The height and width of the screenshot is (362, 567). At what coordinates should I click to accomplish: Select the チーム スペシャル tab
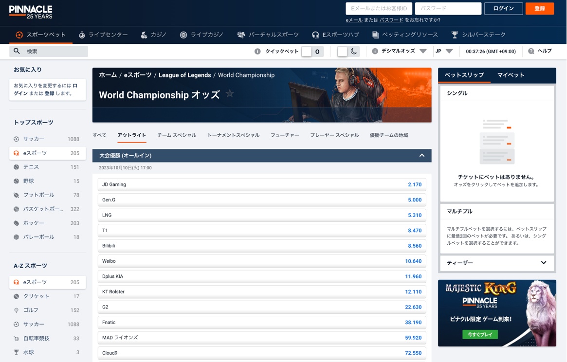click(177, 135)
